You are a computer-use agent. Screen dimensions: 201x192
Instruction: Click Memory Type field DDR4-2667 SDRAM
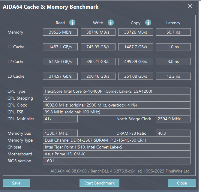pyautogui.click(x=117, y=140)
